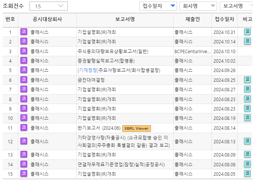Open 기업설명회(IR)개최 report filed 2024.10.14
Image resolution: width=258 pixels, height=184 pixels.
coord(97,41)
